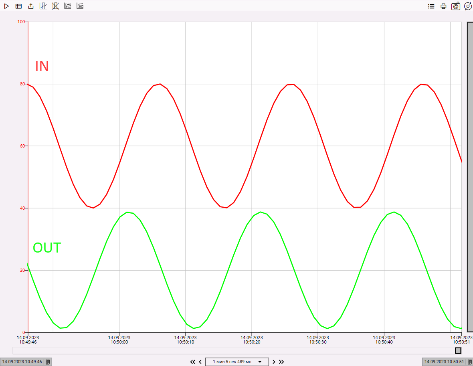Open the data table view icon
This screenshot has height=366, width=473.
click(18, 6)
